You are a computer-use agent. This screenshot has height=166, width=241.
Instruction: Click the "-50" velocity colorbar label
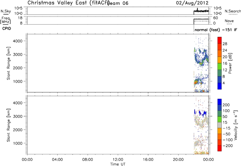click(227, 134)
